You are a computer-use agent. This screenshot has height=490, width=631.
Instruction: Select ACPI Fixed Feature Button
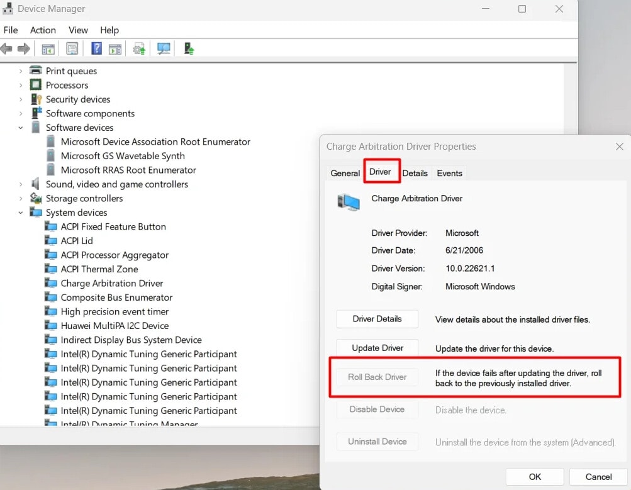113,226
